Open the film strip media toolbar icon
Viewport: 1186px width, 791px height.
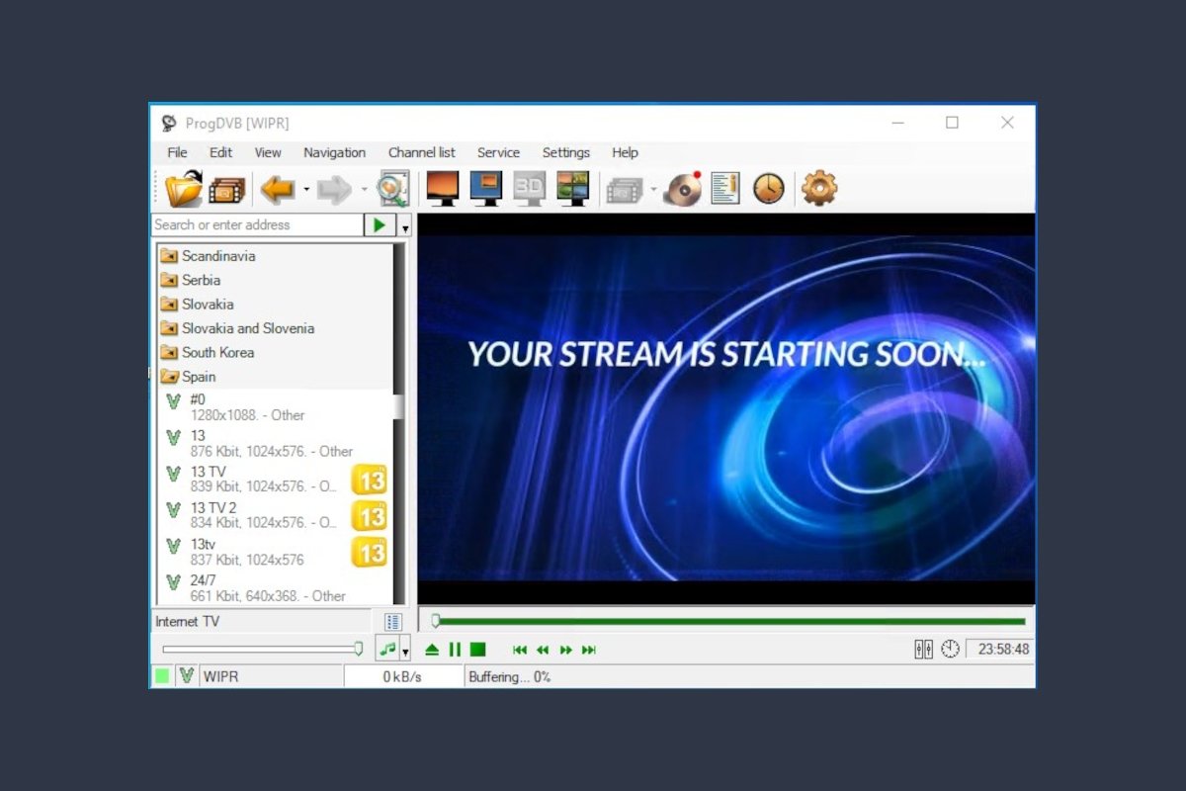pyautogui.click(x=226, y=189)
